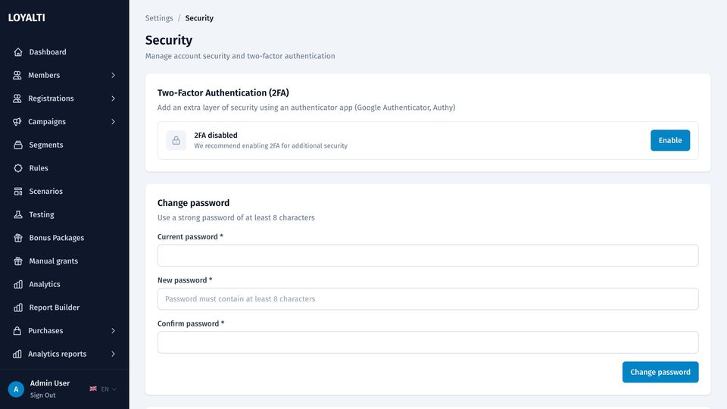The width and height of the screenshot is (727, 409).
Task: Click the Analytics bar chart icon
Action: [18, 284]
